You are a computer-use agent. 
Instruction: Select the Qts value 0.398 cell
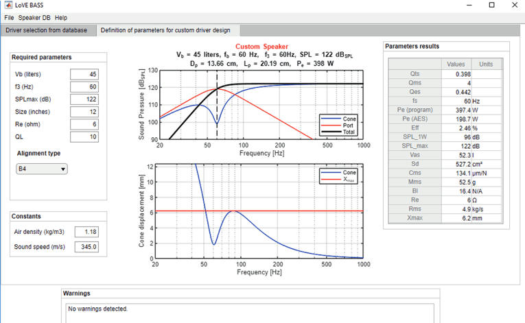(456, 74)
